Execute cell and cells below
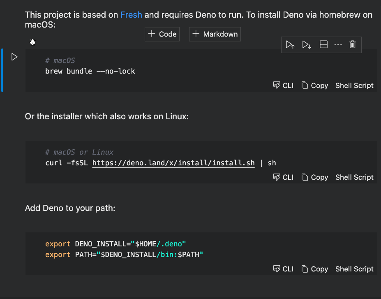The width and height of the screenshot is (381, 299). 307,44
